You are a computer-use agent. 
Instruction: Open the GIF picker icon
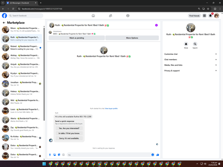coord(63,155)
